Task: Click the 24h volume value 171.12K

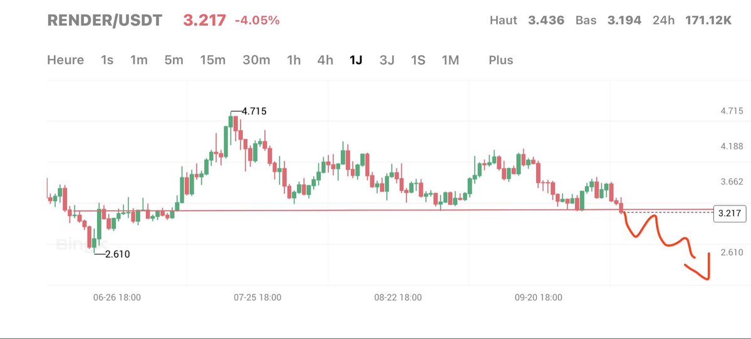Action: point(708,21)
